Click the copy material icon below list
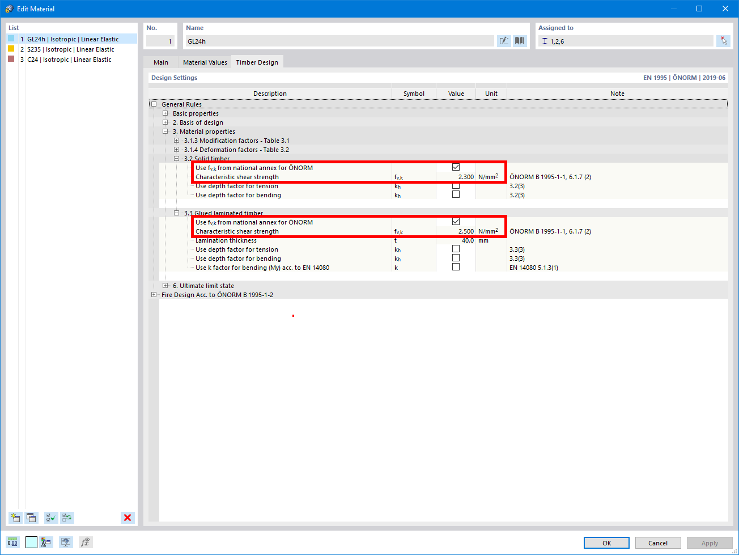This screenshot has width=739, height=555. (x=32, y=518)
